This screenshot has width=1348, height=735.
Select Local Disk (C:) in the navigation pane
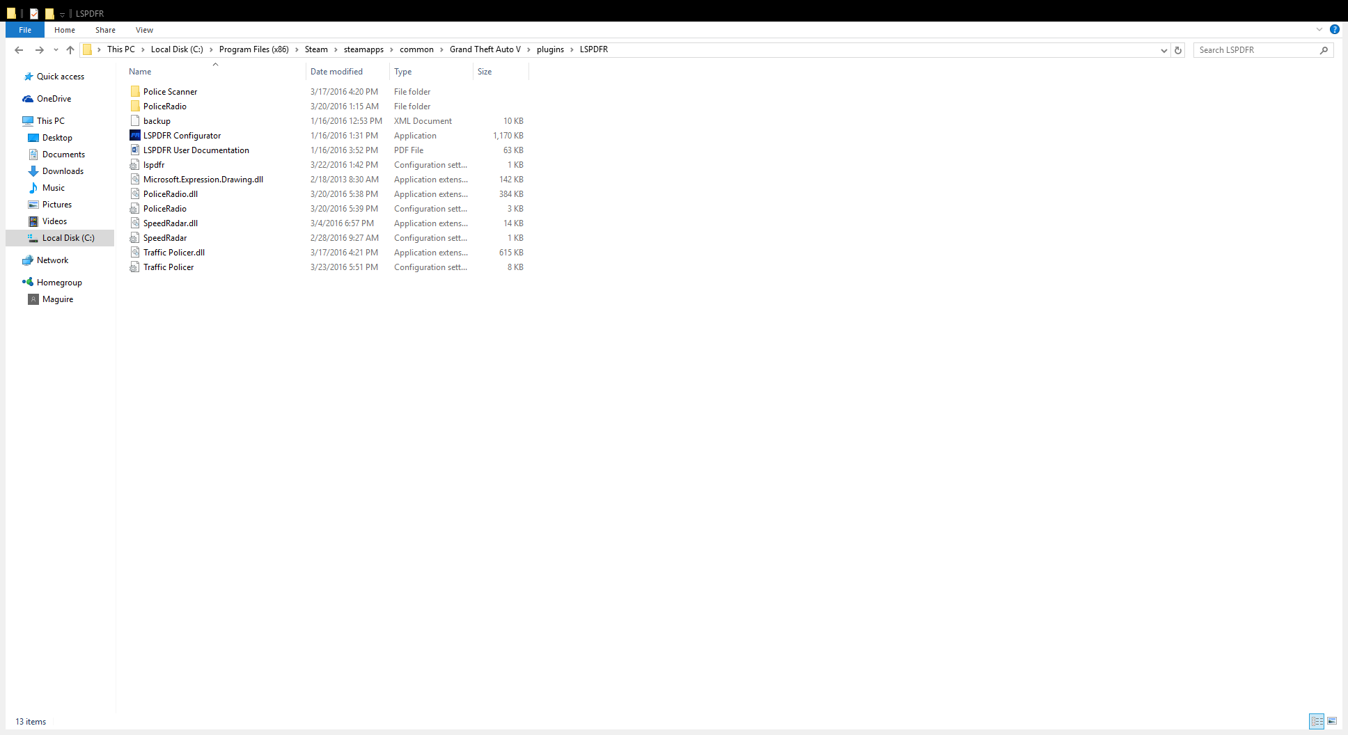coord(60,238)
